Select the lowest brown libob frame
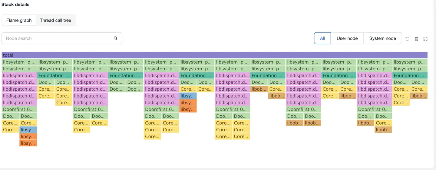The height and width of the screenshot is (170, 436). coord(383,130)
